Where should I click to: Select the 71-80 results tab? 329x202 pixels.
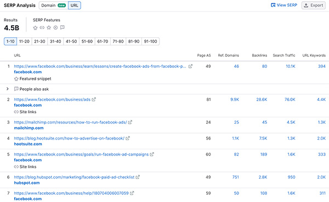coord(118,41)
